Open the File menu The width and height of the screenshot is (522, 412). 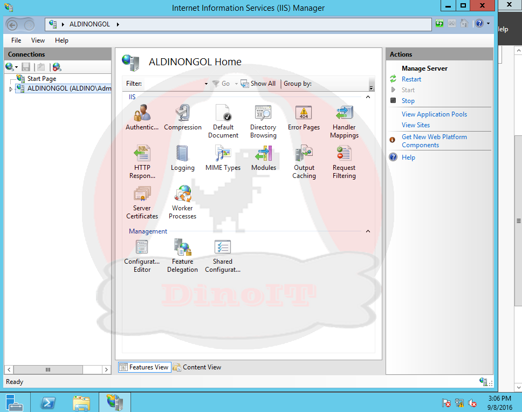point(16,40)
